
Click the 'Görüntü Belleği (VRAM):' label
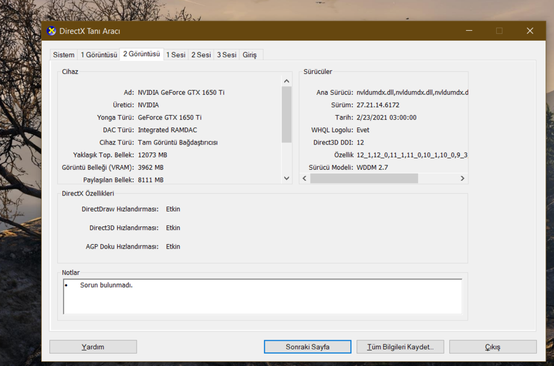[98, 167]
